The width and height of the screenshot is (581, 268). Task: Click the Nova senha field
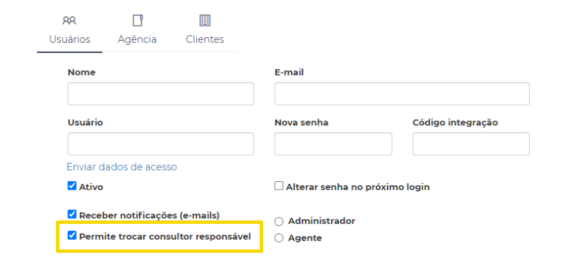point(333,144)
